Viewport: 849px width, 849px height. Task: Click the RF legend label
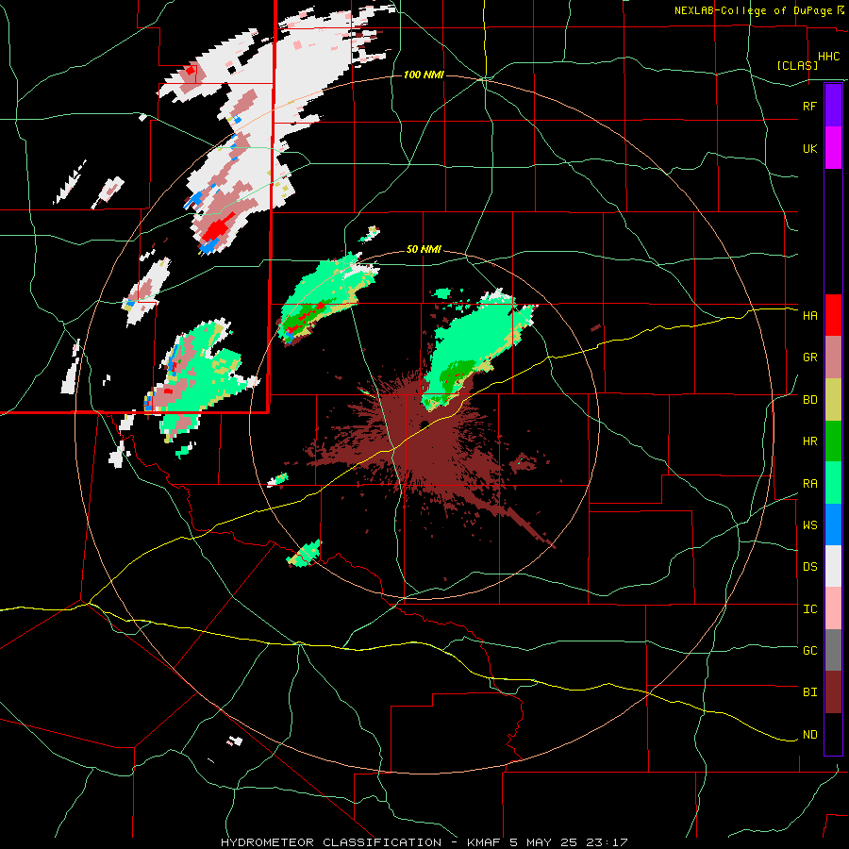(809, 106)
